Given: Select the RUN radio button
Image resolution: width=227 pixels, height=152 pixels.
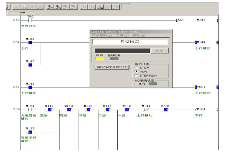Looking at the screenshot, I should click(136, 72).
